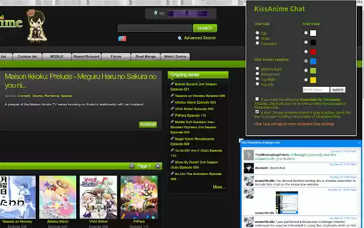Select the Tab chat size option
This screenshot has width=364, height=228.
click(x=257, y=33)
